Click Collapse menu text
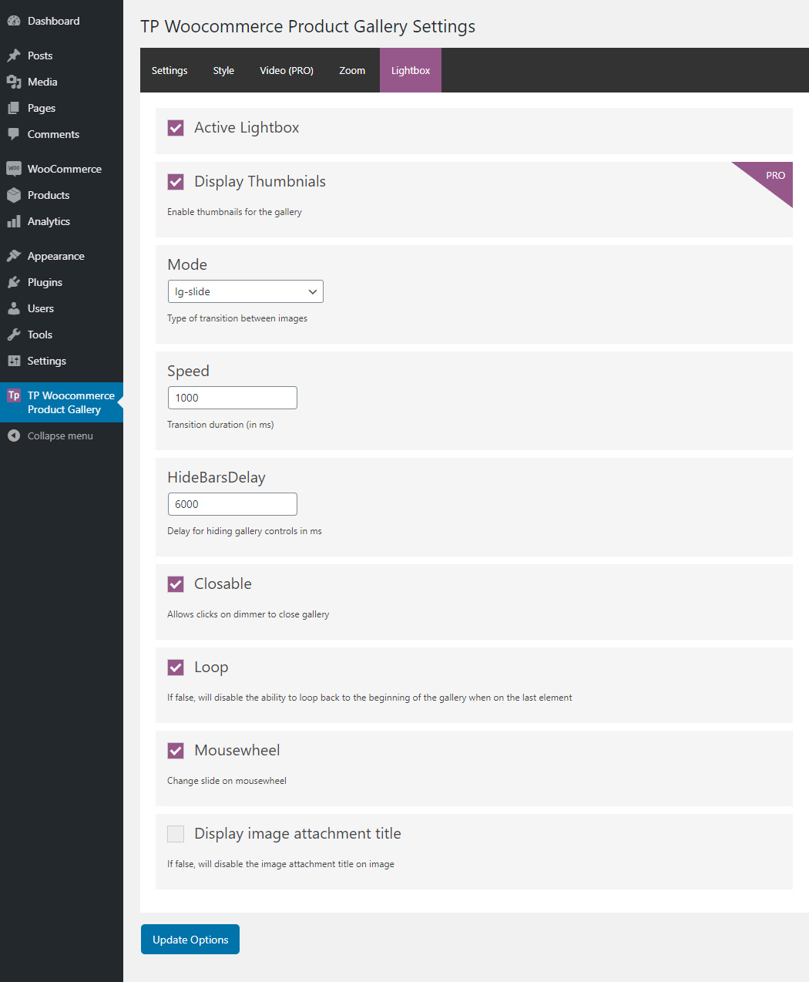The image size is (809, 982). (60, 436)
